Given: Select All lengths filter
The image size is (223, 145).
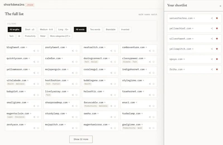Looking at the screenshot, I should pyautogui.click(x=14, y=30).
